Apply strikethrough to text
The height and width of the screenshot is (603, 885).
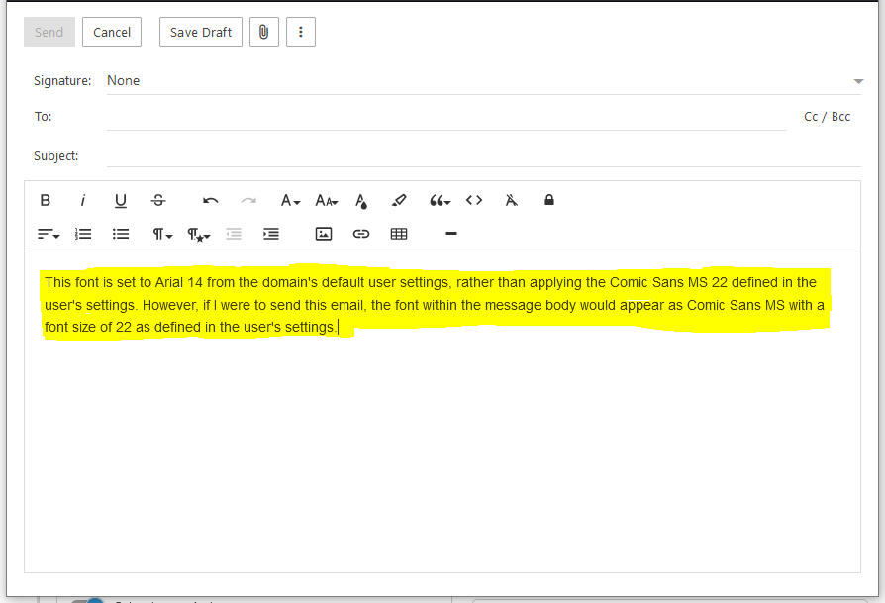158,200
